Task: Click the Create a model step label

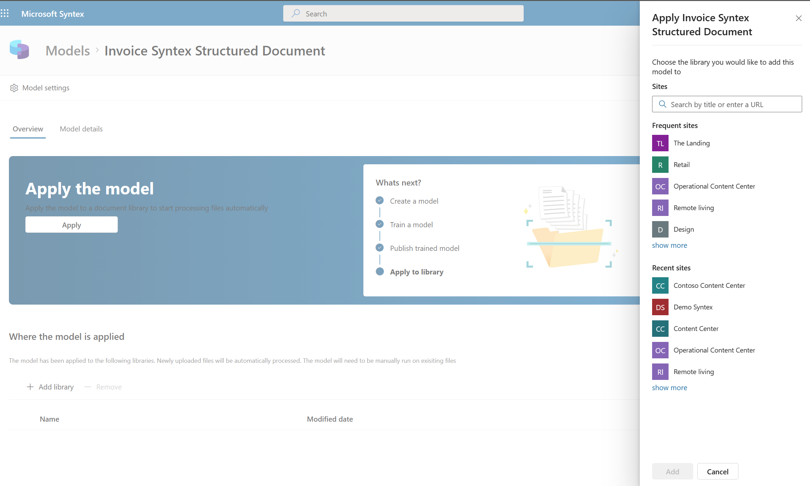Action: click(x=414, y=201)
